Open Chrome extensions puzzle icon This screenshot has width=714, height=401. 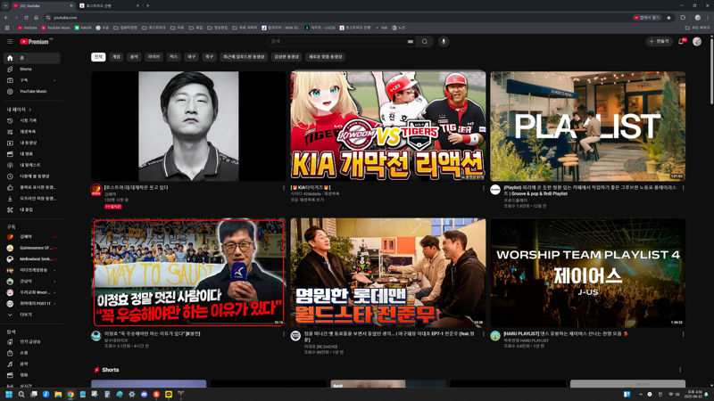683,17
